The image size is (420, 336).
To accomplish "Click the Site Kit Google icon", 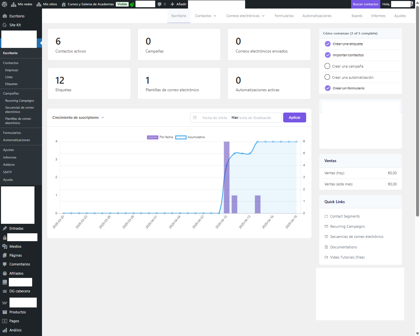I will 5,25.
